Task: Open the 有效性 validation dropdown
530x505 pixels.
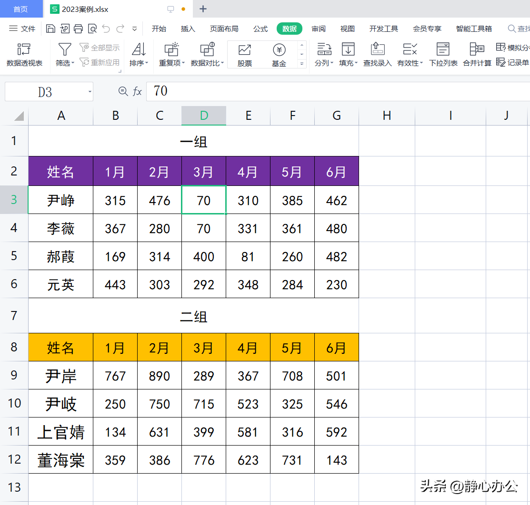Action: click(x=410, y=54)
